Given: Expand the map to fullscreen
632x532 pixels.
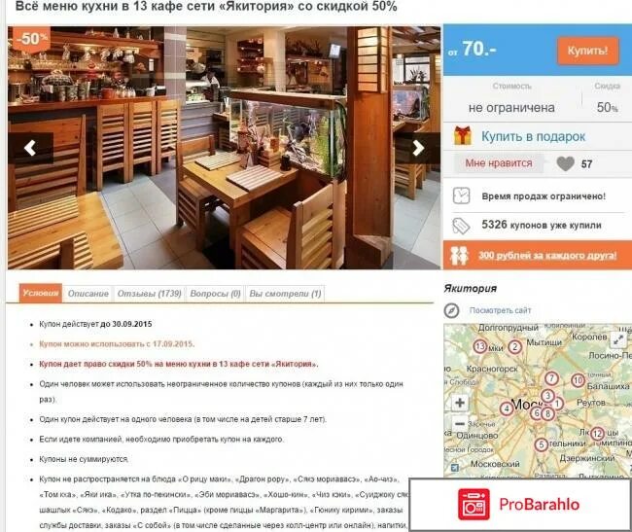Looking at the screenshot, I should [x=618, y=339].
